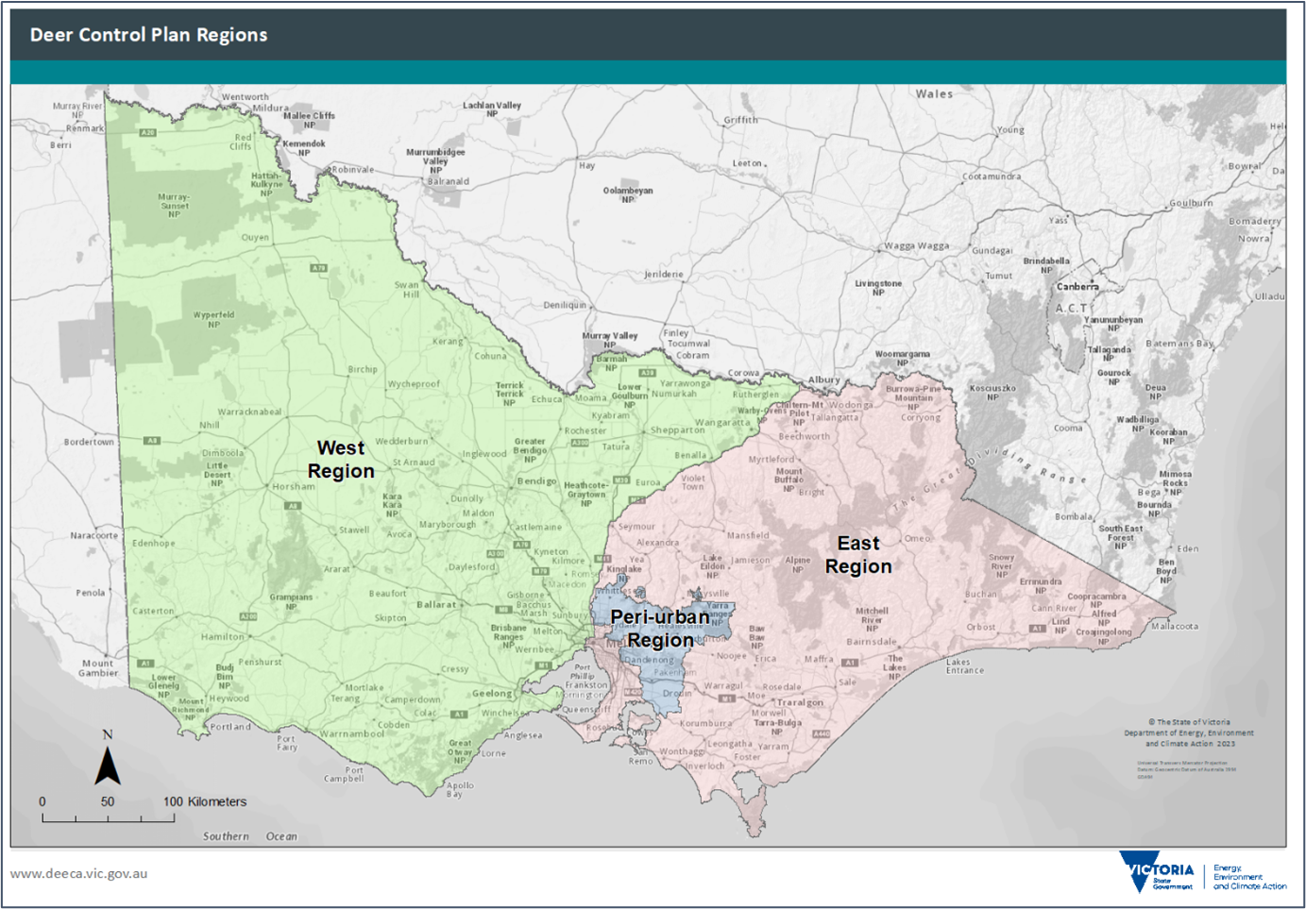
Task: Click the 'Wagga Wagga' label
Action: pyautogui.click(x=917, y=246)
